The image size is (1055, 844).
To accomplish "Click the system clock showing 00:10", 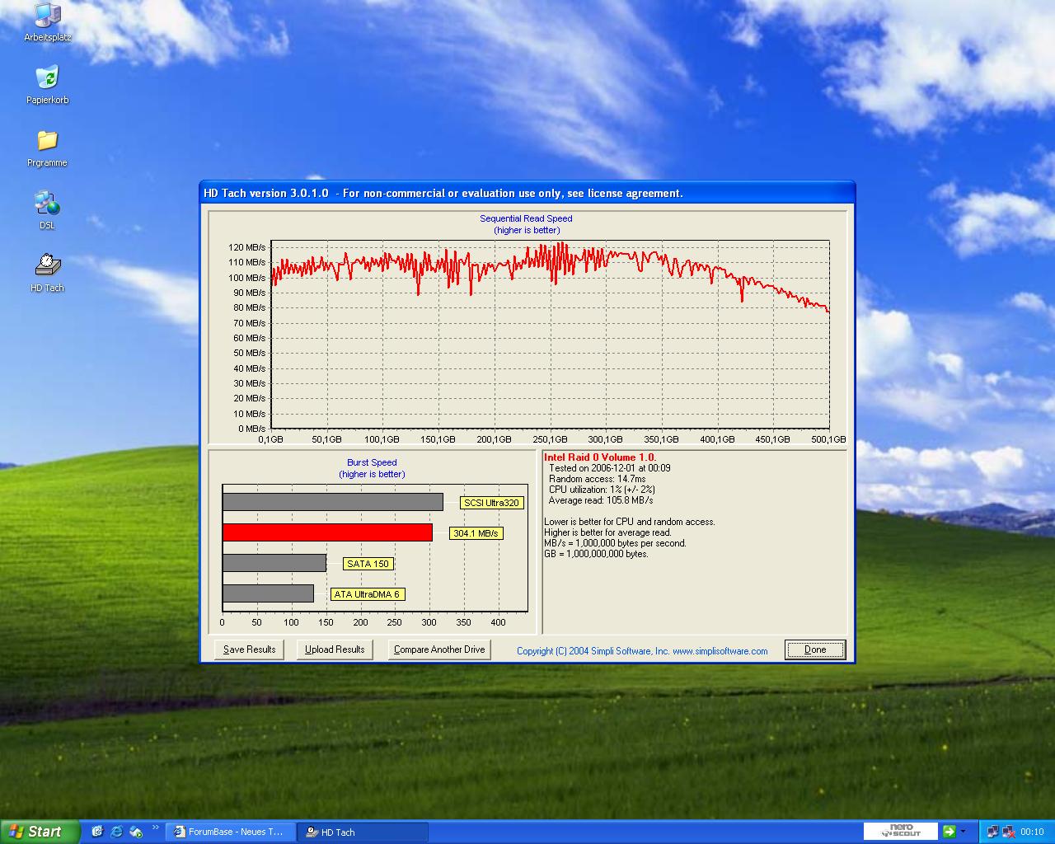I will tap(1032, 832).
